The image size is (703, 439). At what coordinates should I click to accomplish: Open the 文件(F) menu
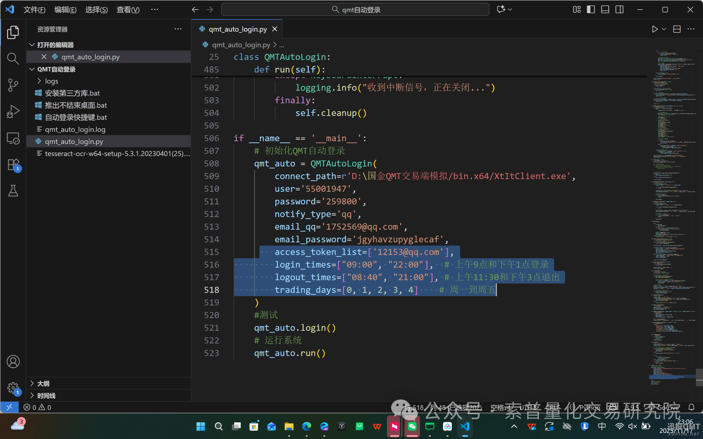(34, 10)
